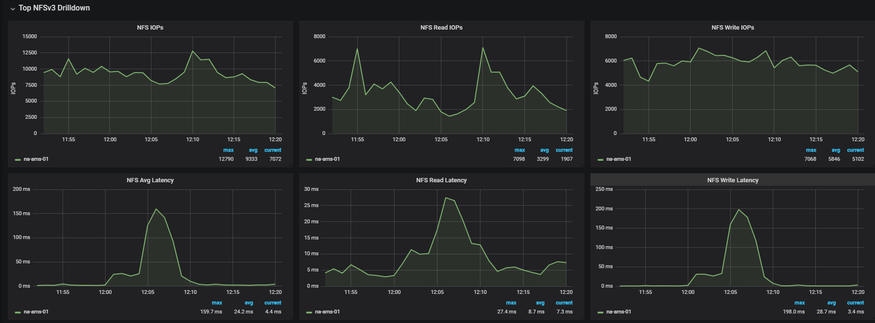The image size is (875, 323).
Task: Open the NFS Write IOPs panel title menu
Action: click(733, 28)
